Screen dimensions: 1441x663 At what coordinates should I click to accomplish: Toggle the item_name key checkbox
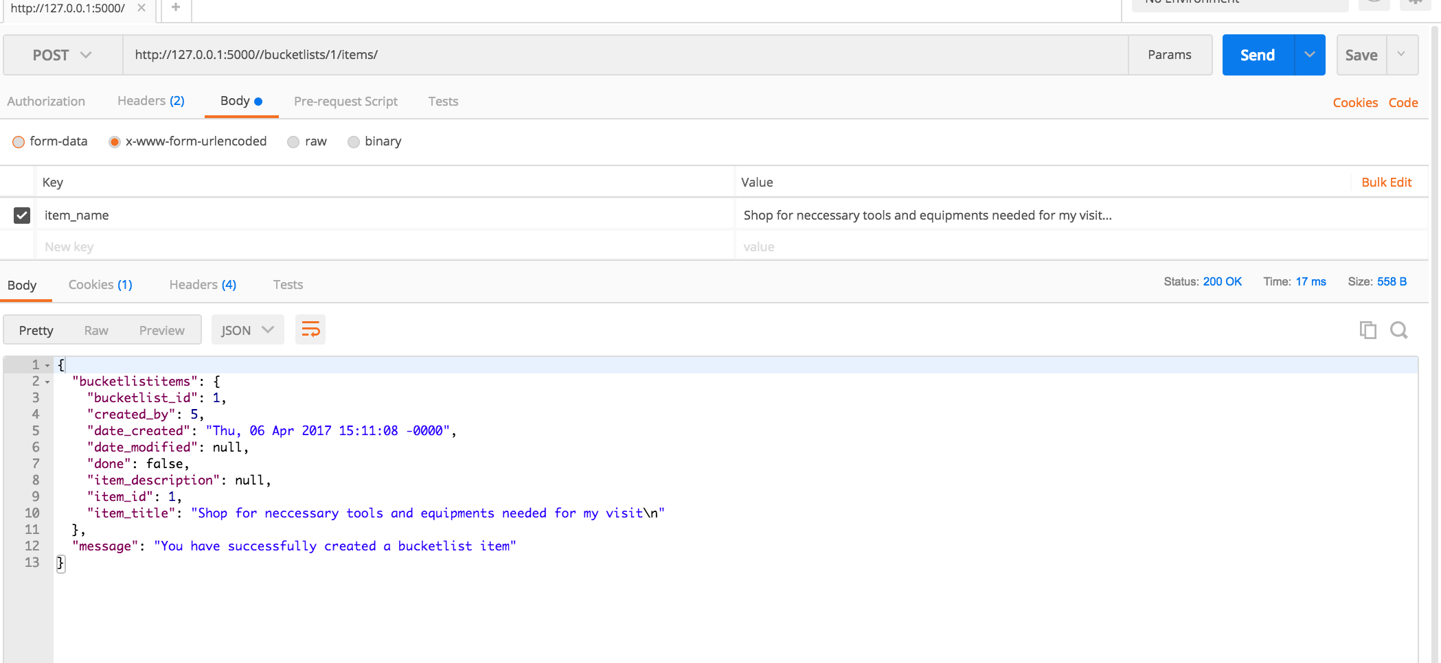22,216
